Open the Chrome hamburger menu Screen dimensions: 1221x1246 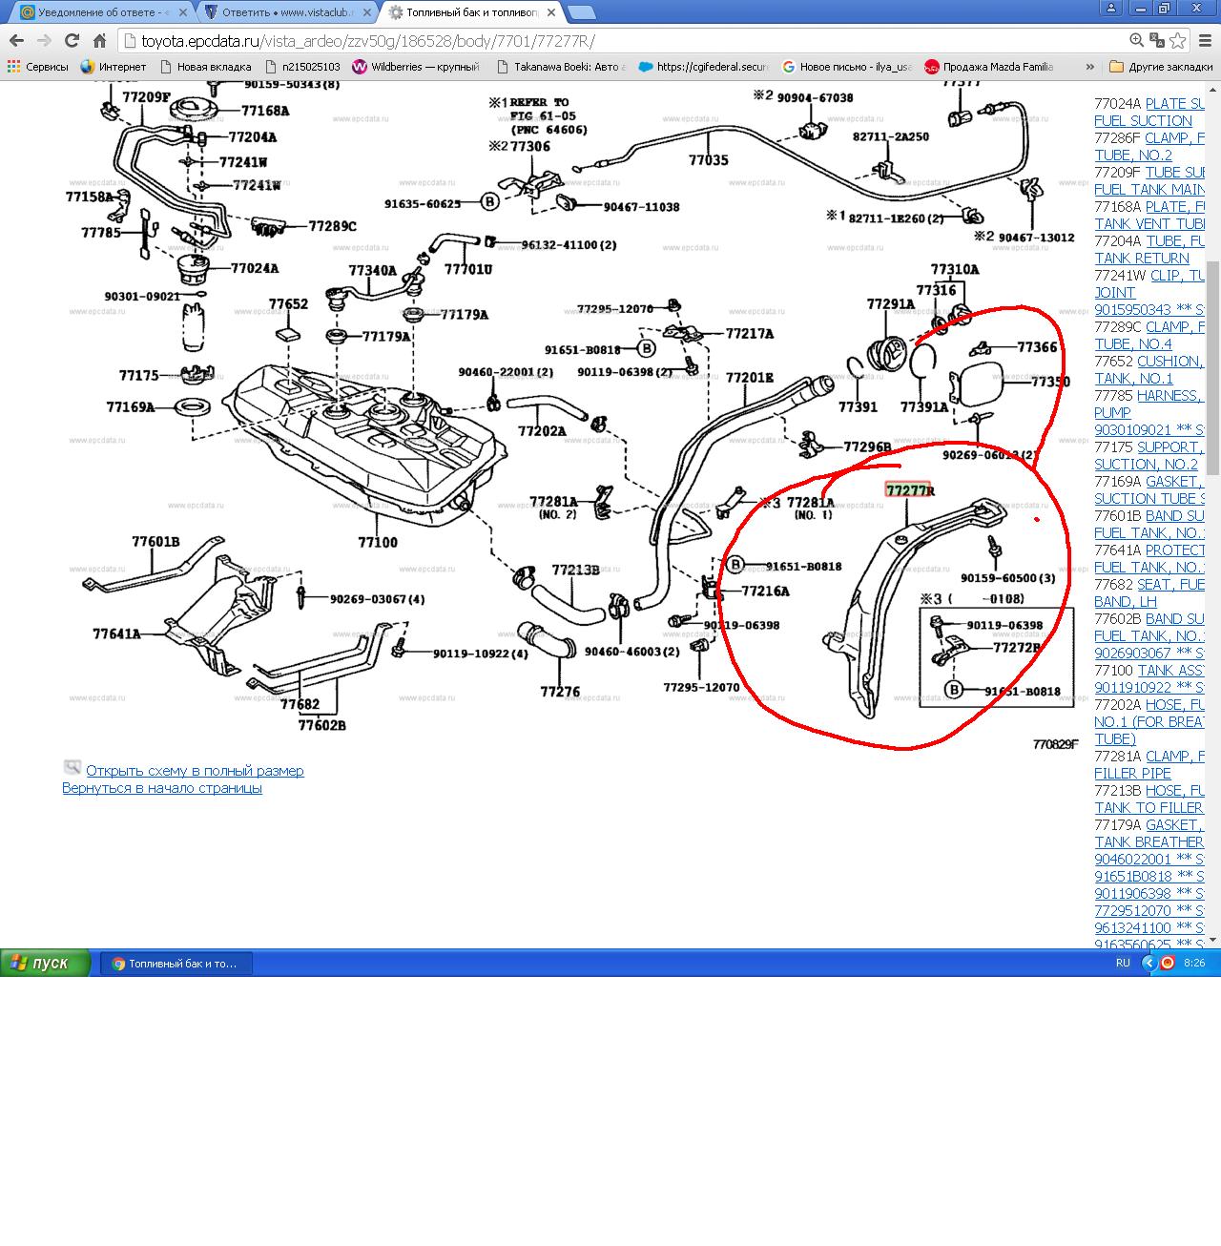(1204, 40)
